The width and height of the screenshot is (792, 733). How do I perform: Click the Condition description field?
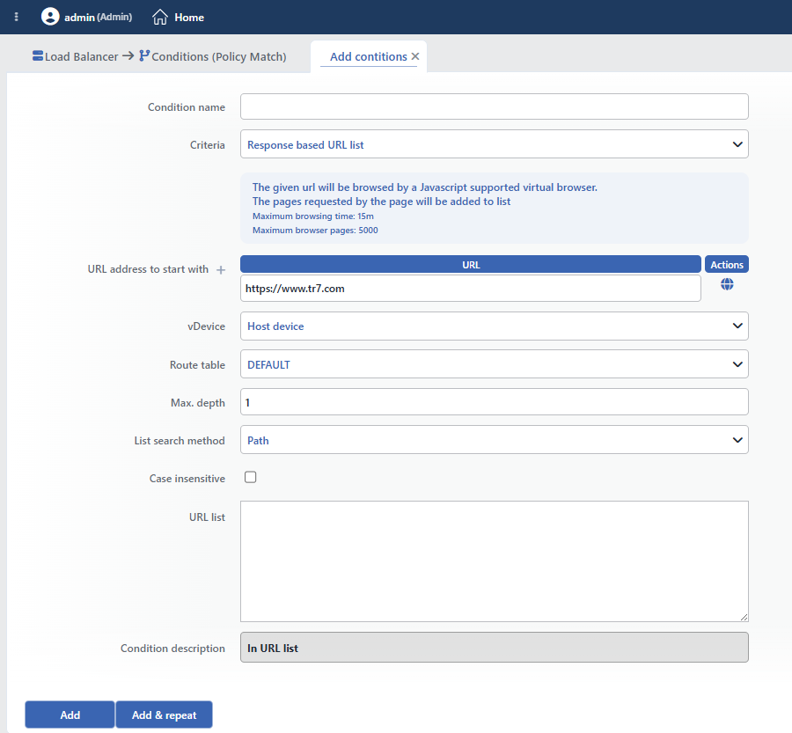(494, 647)
